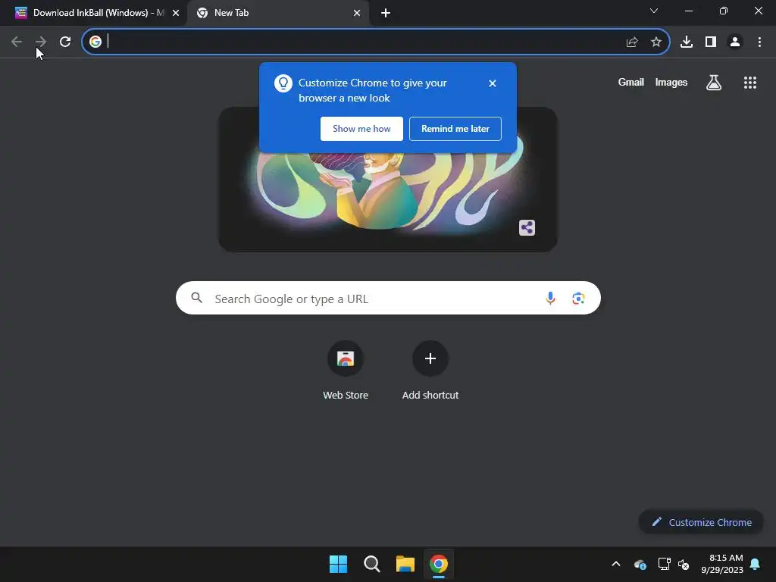This screenshot has width=776, height=582.
Task: Open a new tab with the plus button
Action: point(386,13)
